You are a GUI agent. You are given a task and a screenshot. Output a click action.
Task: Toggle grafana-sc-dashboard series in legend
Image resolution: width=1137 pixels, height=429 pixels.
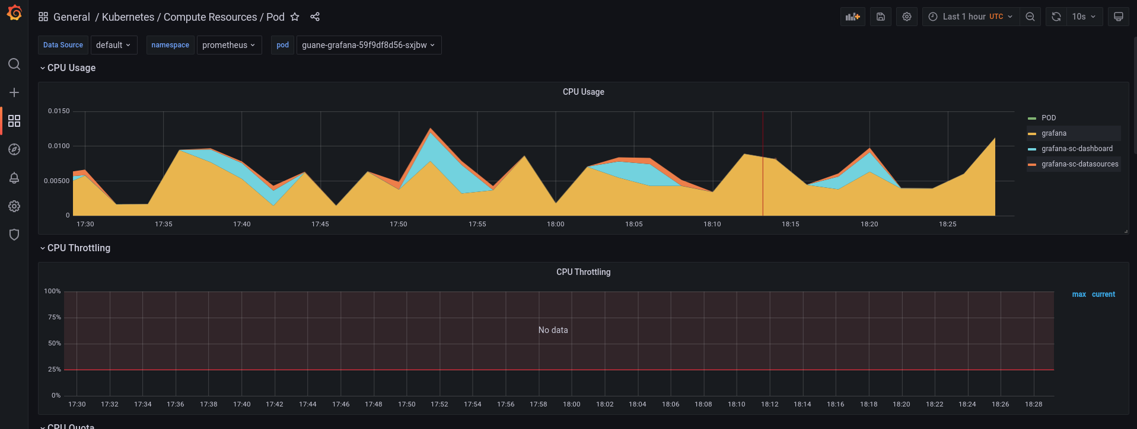1077,149
